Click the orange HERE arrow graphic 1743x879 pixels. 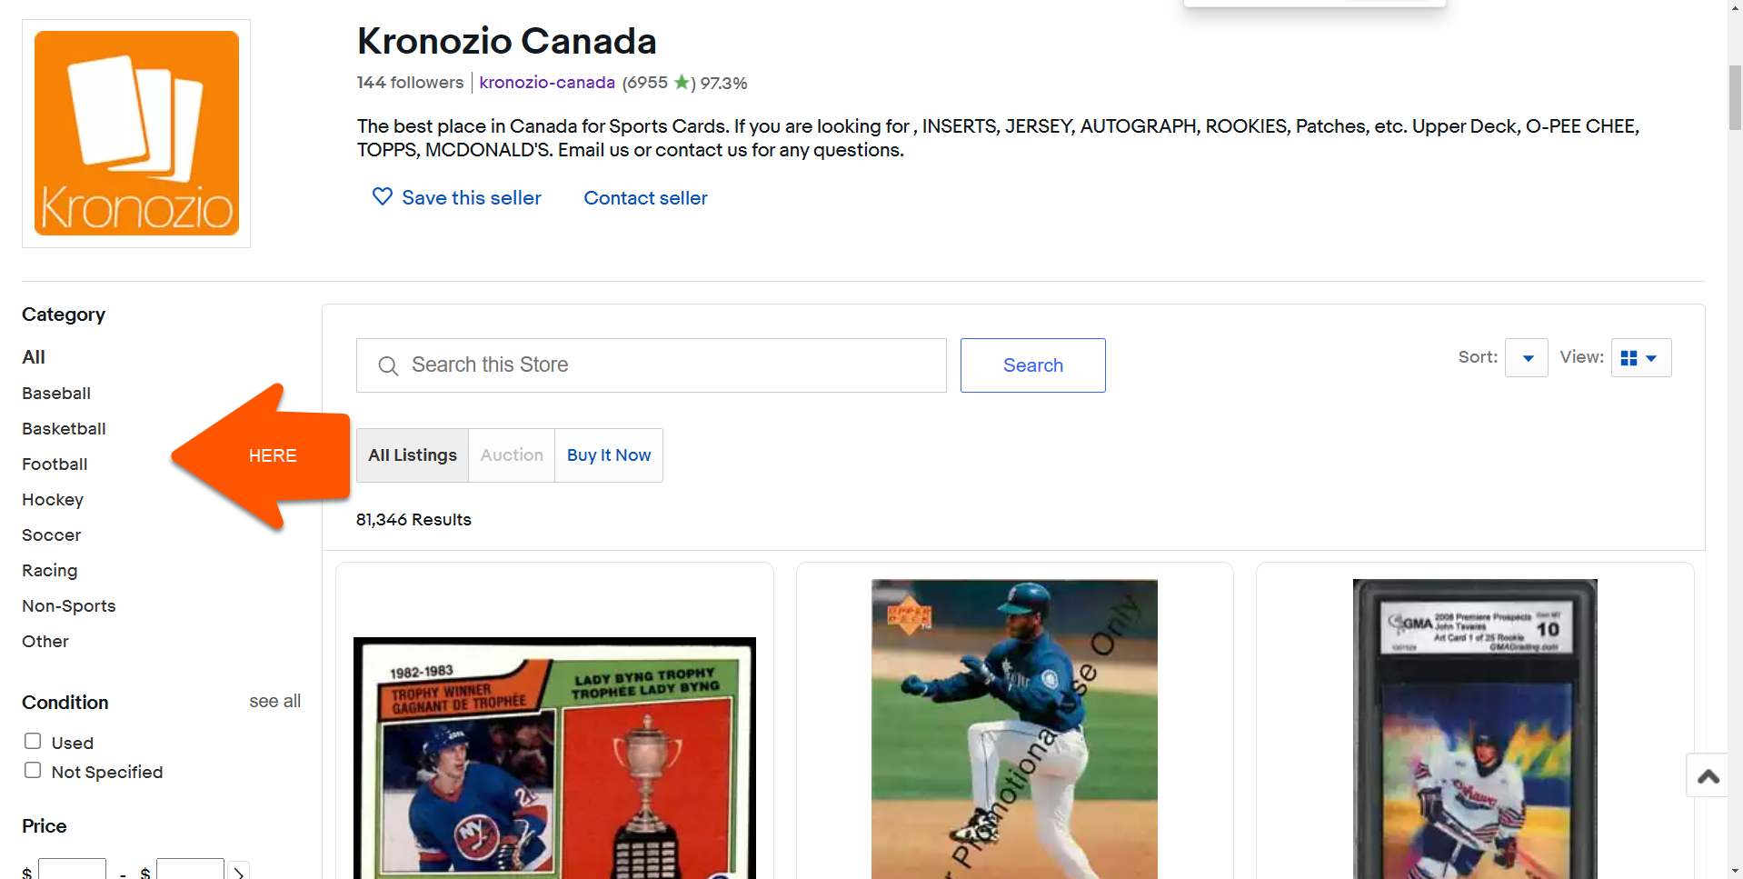(261, 456)
